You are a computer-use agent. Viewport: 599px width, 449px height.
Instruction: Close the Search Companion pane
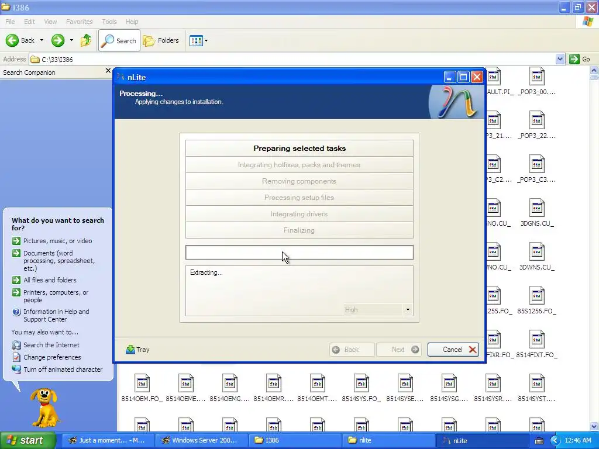click(108, 71)
